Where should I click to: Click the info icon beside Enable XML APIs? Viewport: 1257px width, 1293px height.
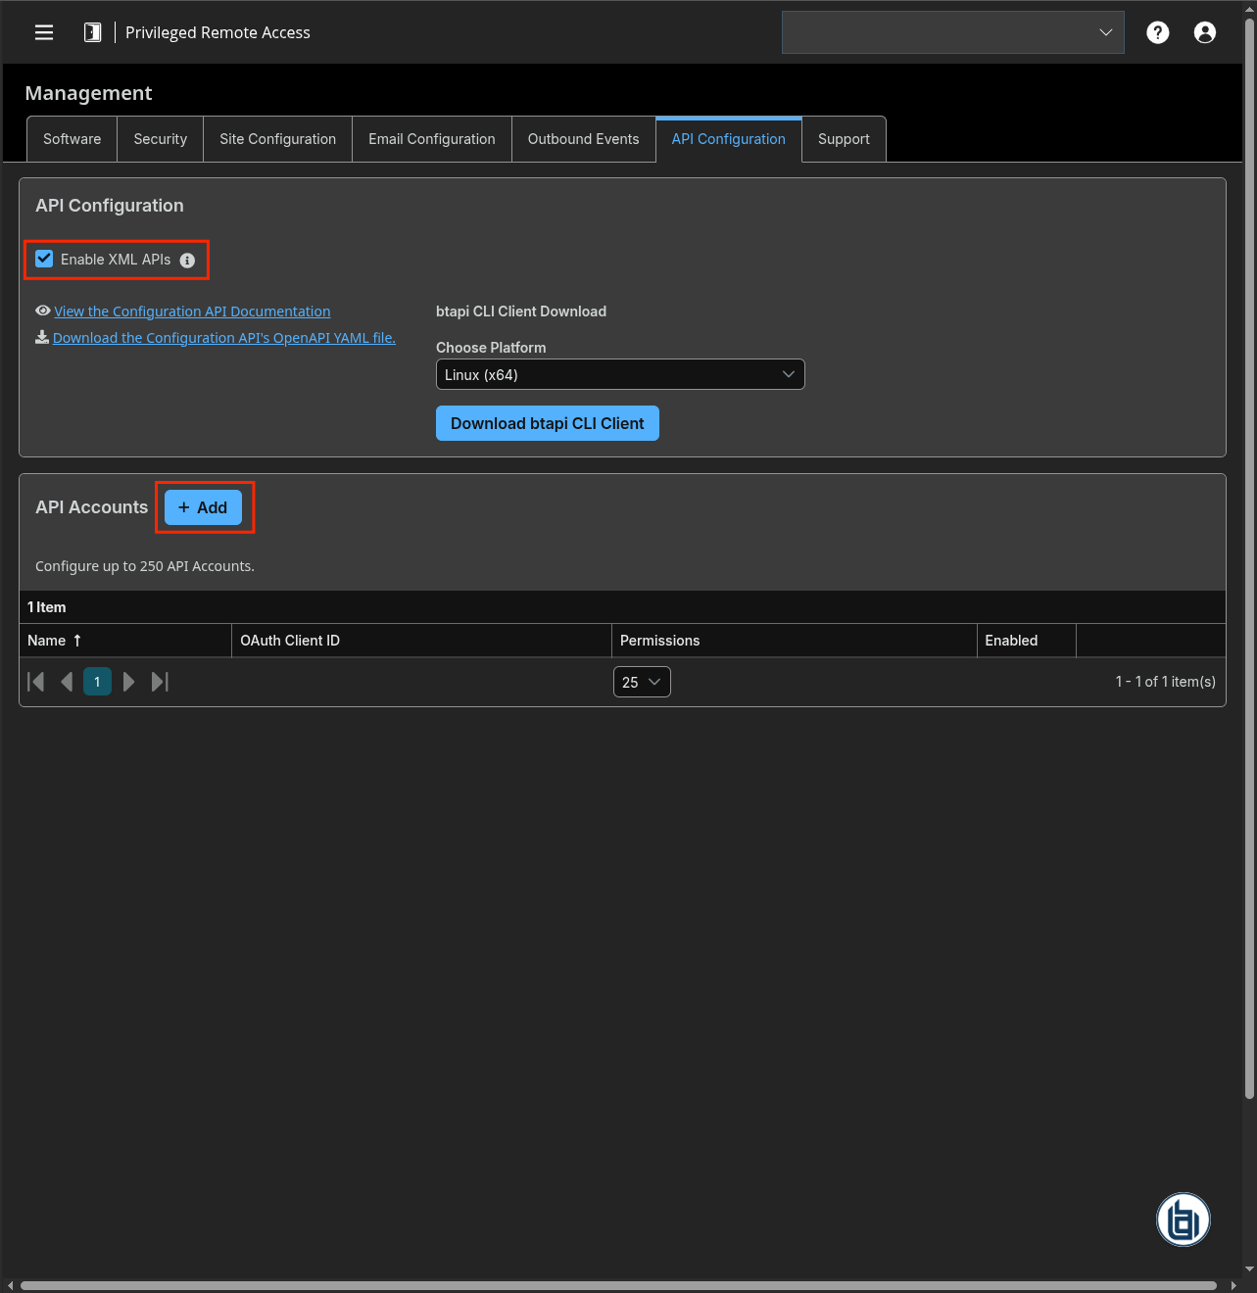tap(187, 261)
